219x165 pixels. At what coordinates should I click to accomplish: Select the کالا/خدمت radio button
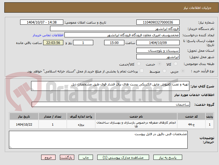(x=139, y=64)
